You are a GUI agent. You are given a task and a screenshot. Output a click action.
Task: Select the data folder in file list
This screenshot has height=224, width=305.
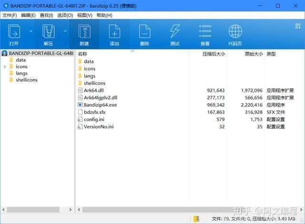89,61
